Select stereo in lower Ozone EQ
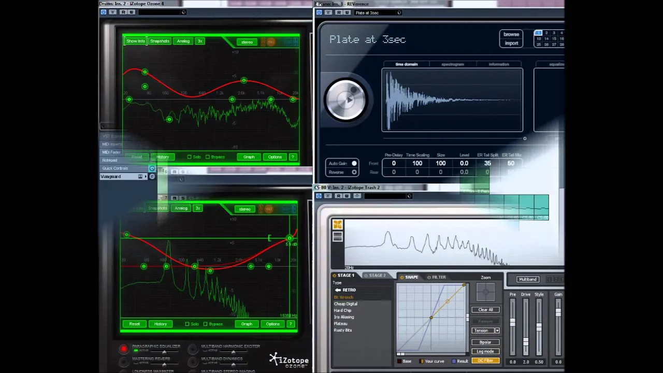This screenshot has height=373, width=663. click(244, 209)
